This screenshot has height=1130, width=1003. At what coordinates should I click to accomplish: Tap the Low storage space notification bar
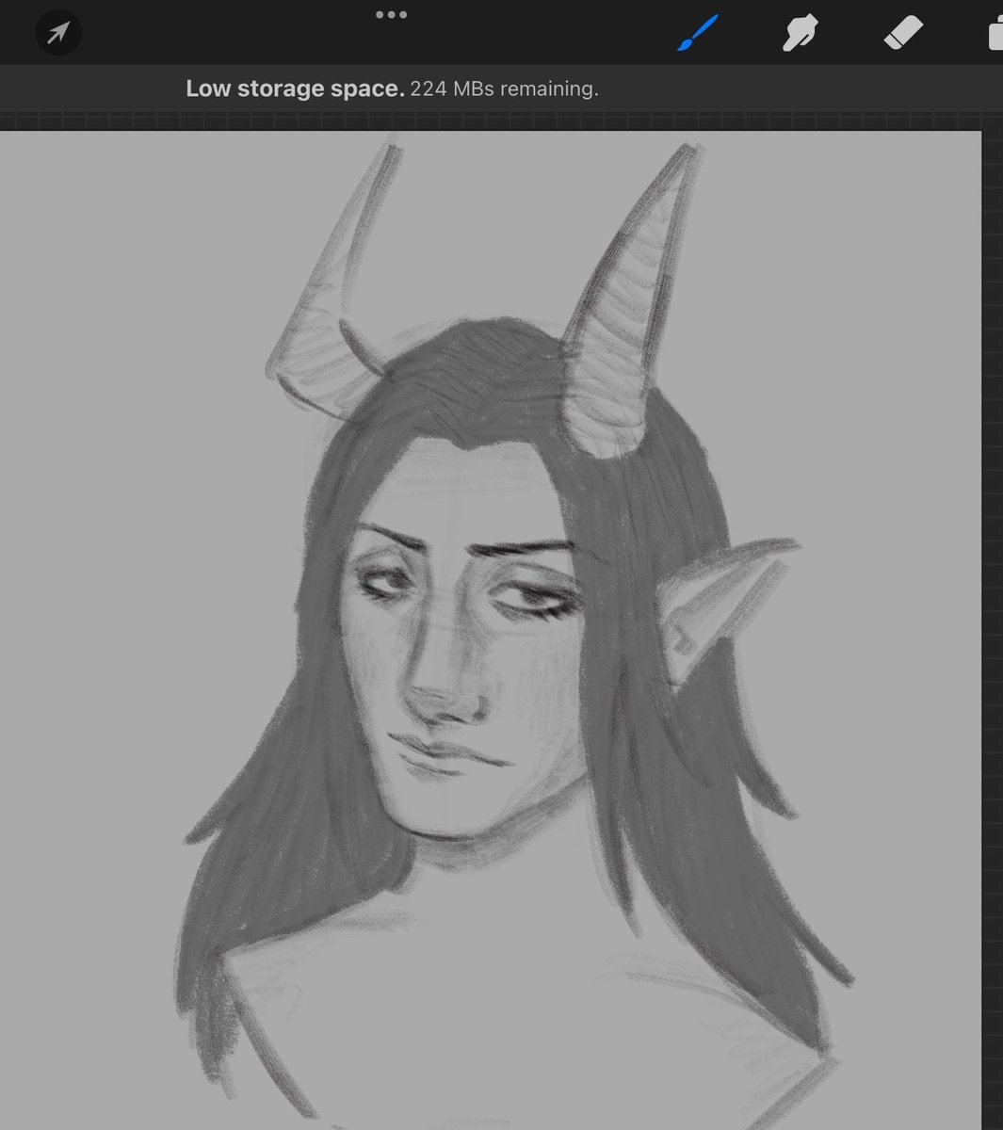[394, 89]
